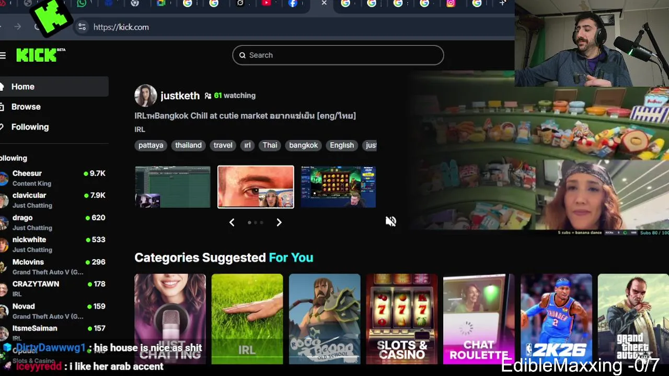
Task: Open IRL category card
Action: click(247, 319)
